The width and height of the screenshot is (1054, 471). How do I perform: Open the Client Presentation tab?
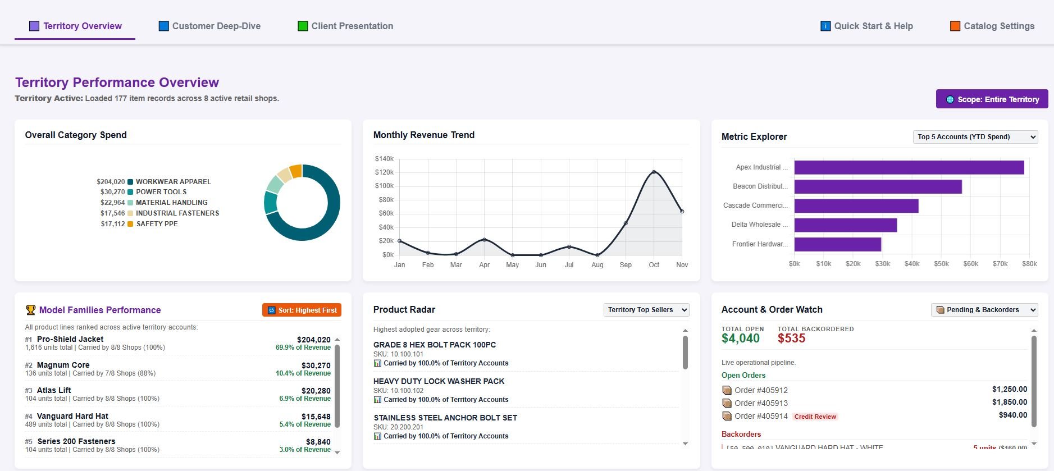pyautogui.click(x=345, y=26)
